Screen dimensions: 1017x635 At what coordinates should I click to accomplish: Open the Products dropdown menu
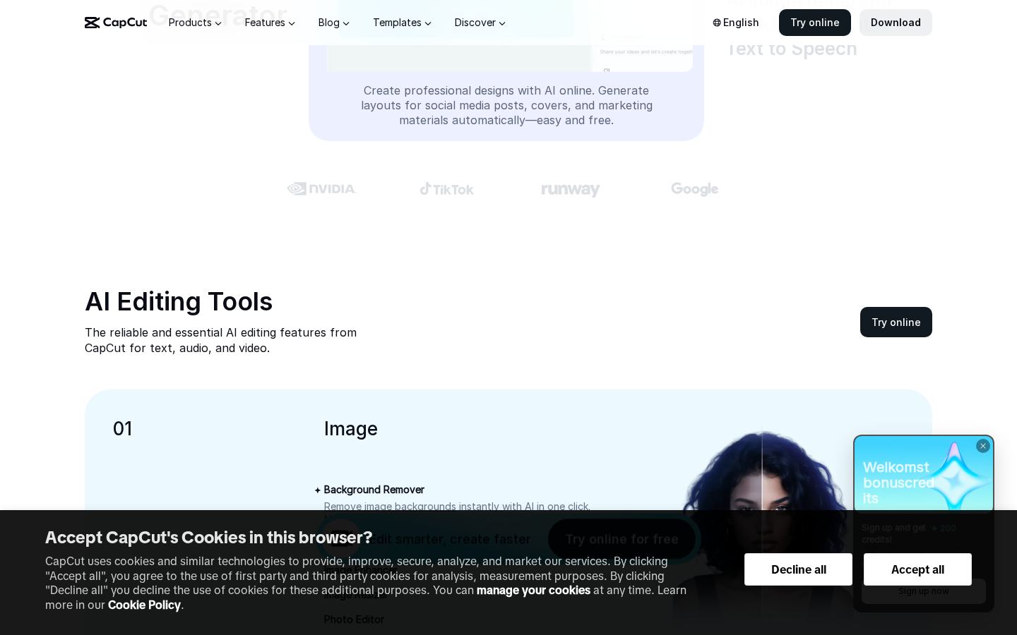pyautogui.click(x=195, y=23)
